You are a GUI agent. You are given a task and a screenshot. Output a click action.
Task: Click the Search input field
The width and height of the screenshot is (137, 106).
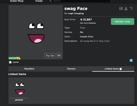point(79,1)
